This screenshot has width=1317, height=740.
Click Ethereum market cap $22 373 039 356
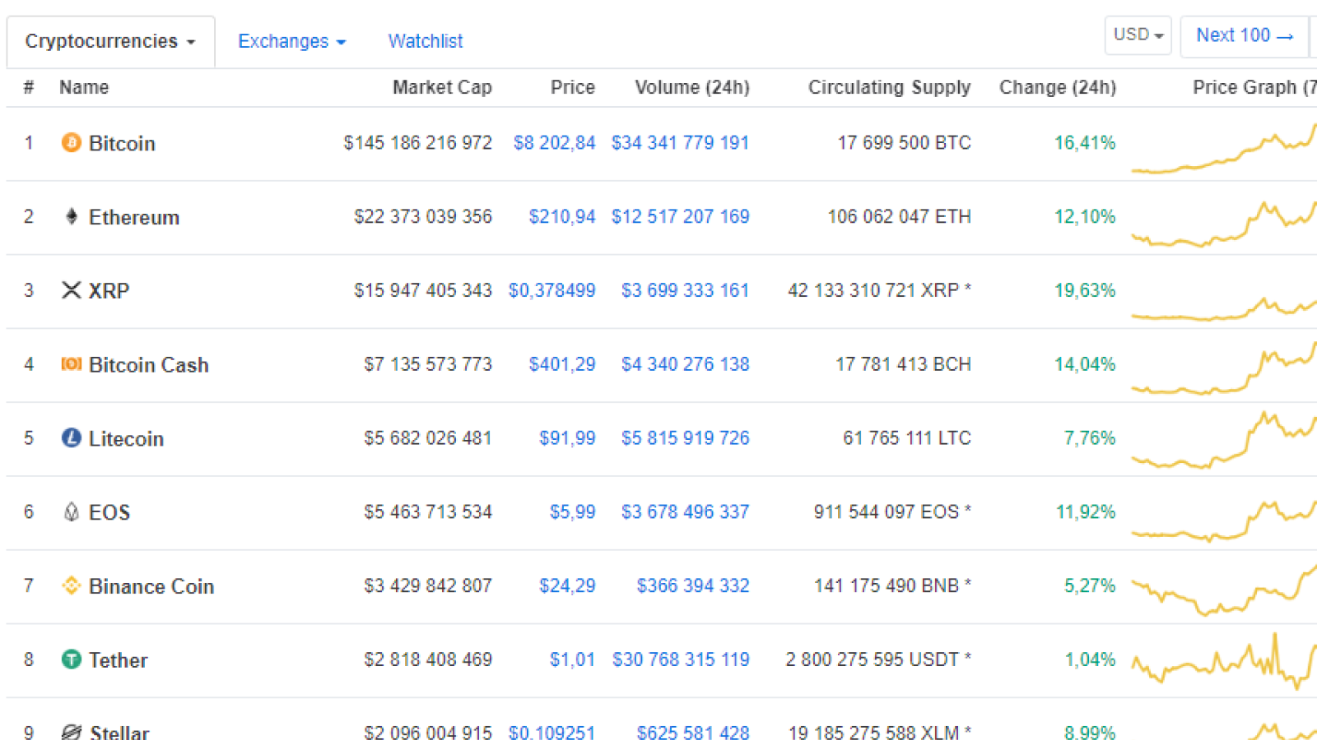tap(423, 216)
